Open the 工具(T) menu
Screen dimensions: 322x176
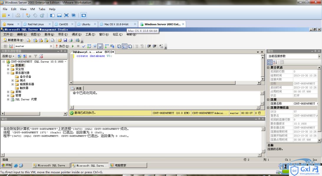point(90,35)
